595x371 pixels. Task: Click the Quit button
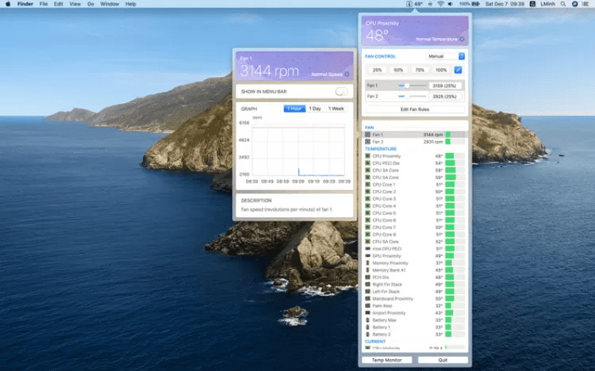tap(443, 360)
